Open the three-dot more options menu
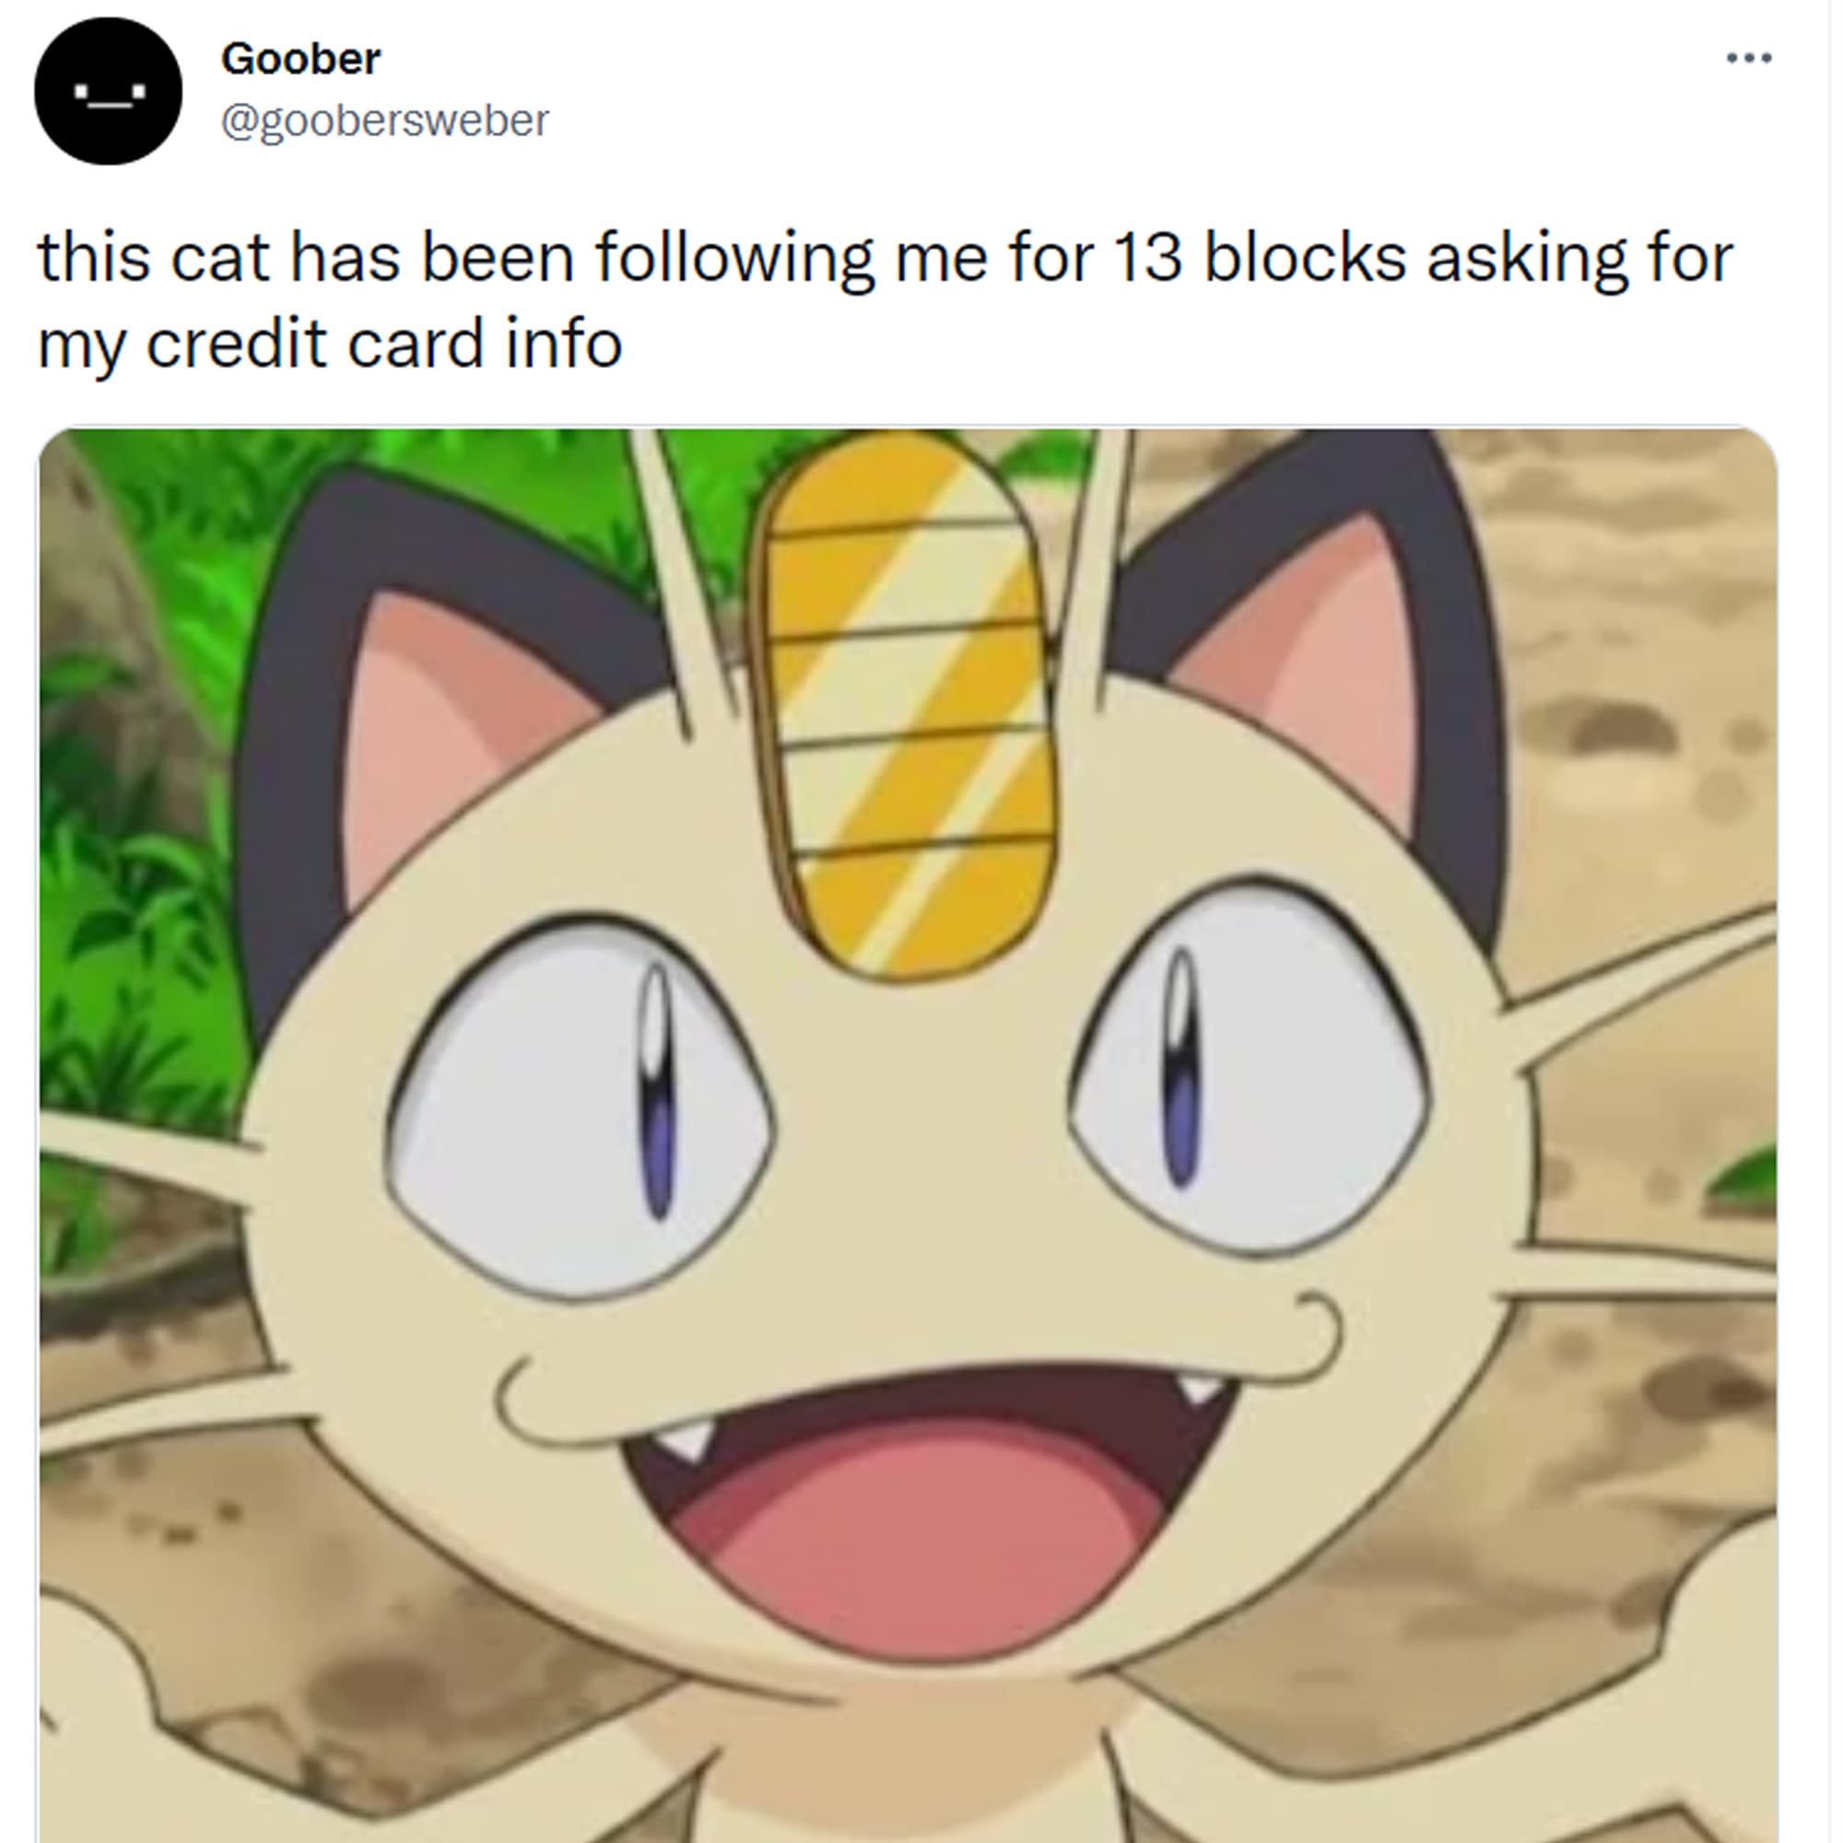Viewport: 1843px width, 1843px height. (x=1749, y=58)
